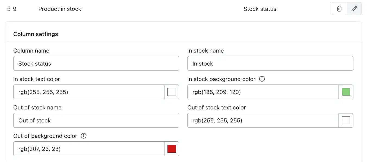Open the Out of stock text color swatch
This screenshot has height=162, width=367.
[x=346, y=120]
